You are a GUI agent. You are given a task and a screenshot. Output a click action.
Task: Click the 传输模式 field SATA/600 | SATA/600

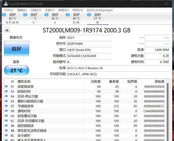89,56
